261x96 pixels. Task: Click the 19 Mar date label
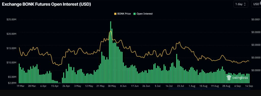pyautogui.click(x=20, y=86)
